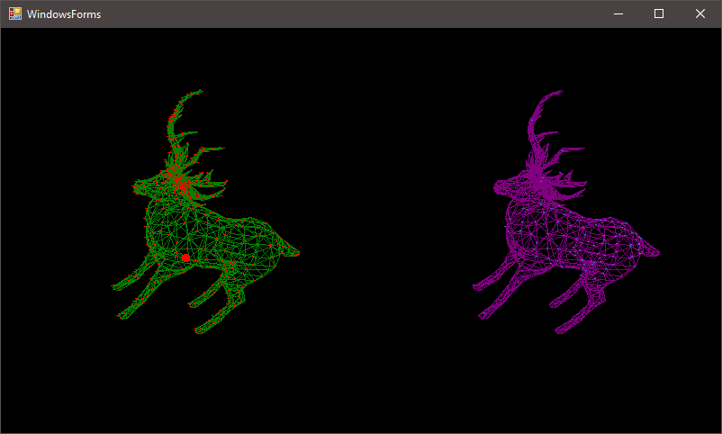This screenshot has width=722, height=434.
Task: Click the purple deer's snout
Action: click(496, 187)
